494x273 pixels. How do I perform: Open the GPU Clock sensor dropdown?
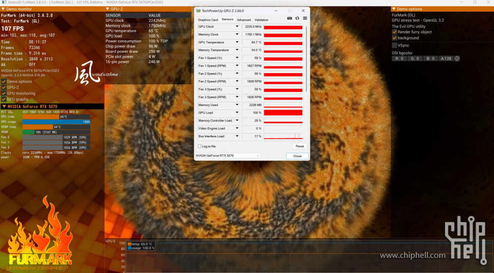click(237, 26)
